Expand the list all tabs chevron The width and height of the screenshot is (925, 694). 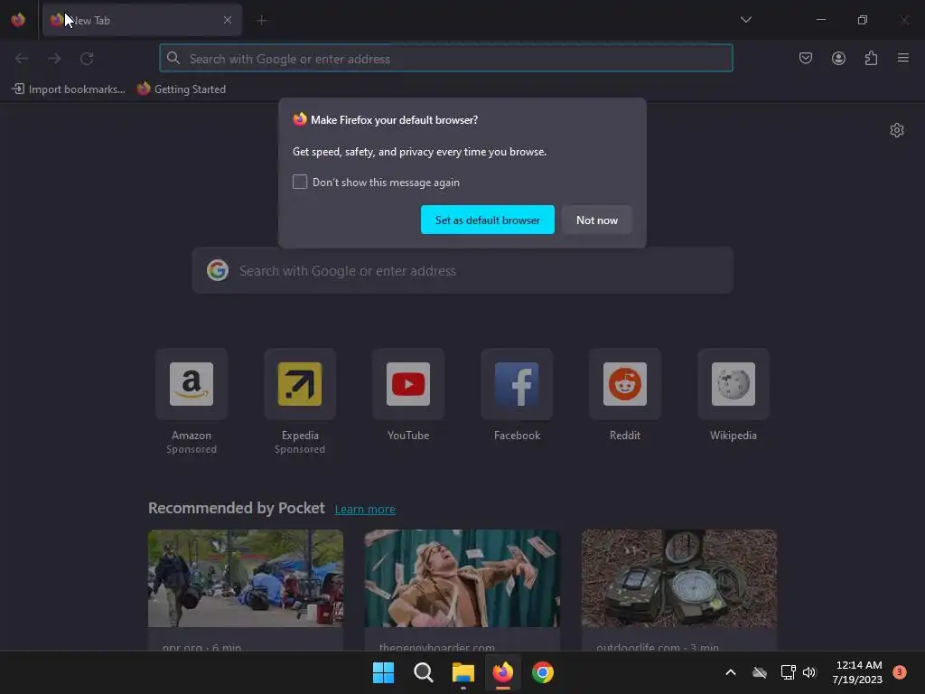[x=745, y=20]
